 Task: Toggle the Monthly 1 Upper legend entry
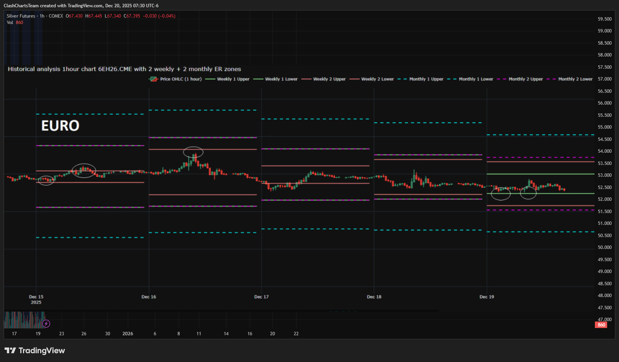(x=420, y=79)
